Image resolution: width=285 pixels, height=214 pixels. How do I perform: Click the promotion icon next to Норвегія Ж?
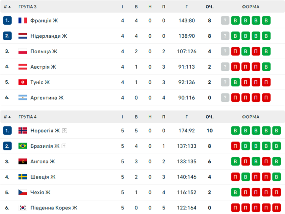tap(64, 131)
